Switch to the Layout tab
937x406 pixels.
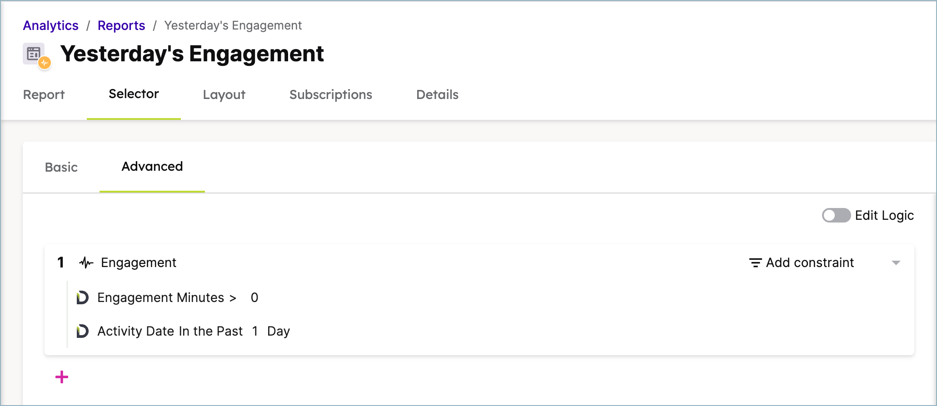224,94
